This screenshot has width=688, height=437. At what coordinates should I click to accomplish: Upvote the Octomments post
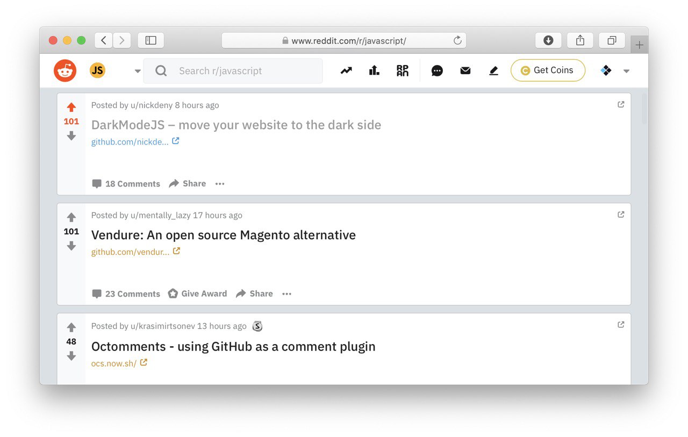click(x=71, y=328)
